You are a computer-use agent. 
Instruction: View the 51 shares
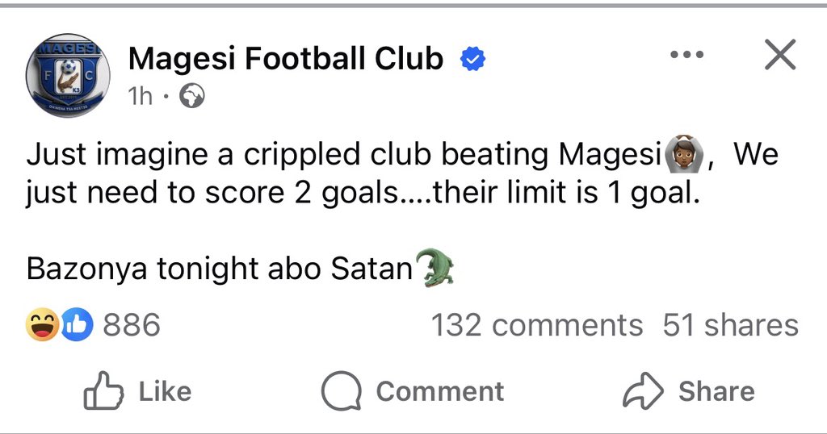[730, 325]
